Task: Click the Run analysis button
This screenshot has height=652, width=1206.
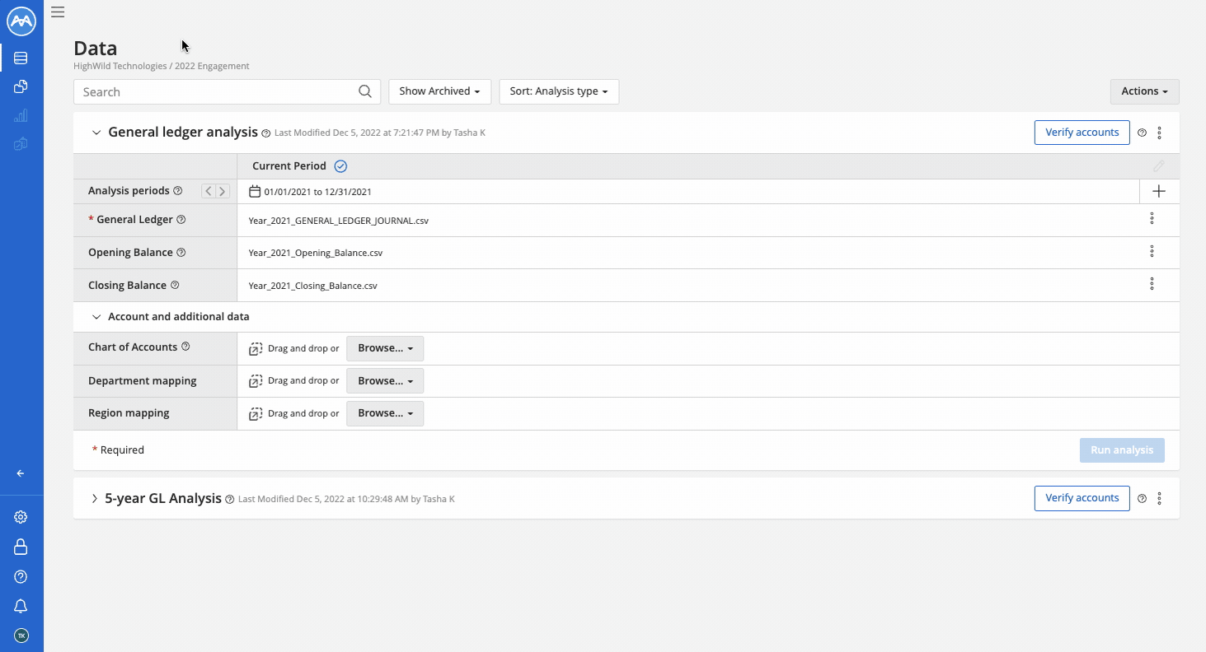Action: tap(1122, 450)
